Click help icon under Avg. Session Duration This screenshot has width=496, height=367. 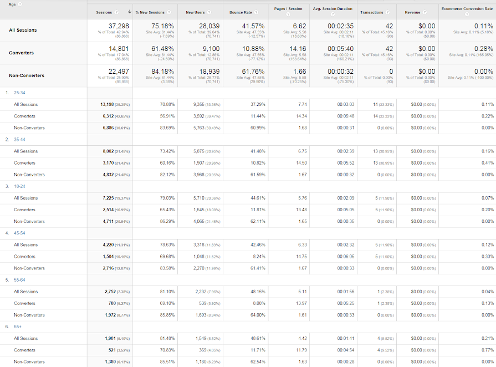[x=333, y=14]
